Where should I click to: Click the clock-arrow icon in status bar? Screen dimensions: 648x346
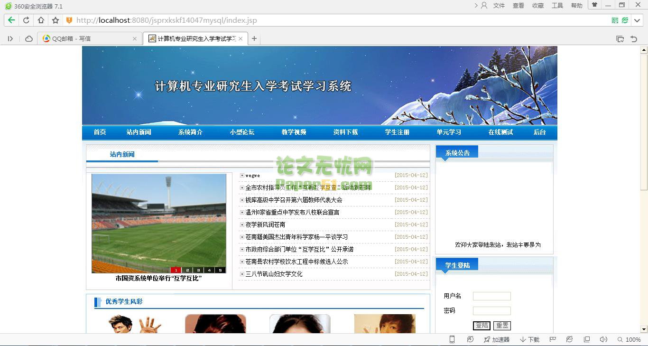click(470, 339)
